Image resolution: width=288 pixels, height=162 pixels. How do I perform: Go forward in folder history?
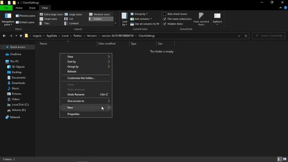pyautogui.click(x=11, y=36)
